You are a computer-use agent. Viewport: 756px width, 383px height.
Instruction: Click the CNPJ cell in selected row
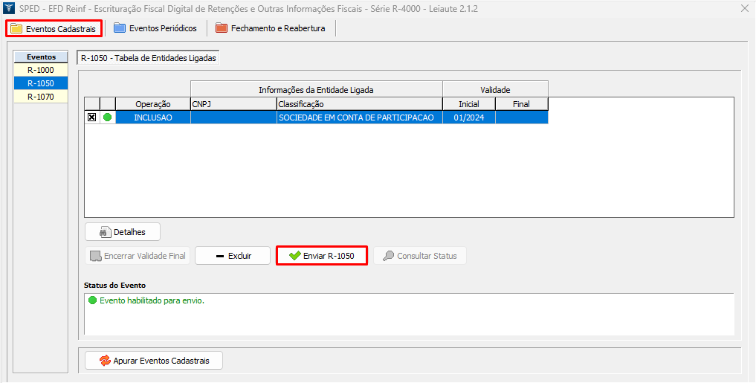[x=233, y=118]
